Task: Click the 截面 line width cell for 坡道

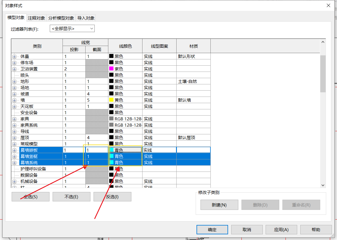Action: click(x=97, y=94)
